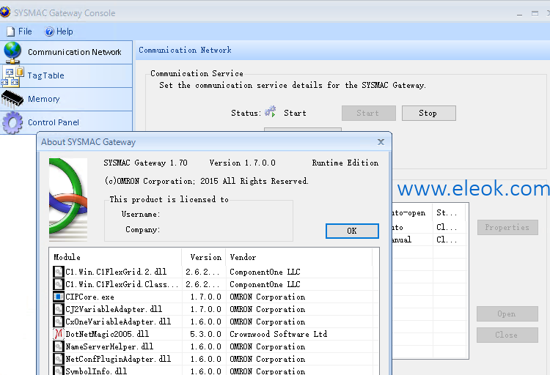Screen dimensions: 550x375
Task: Click the Help question mark icon
Action: pyautogui.click(x=49, y=31)
